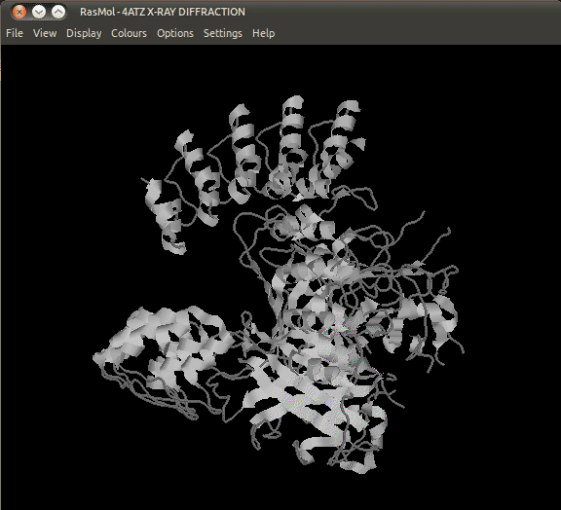Click the RasMol title bar text

click(163, 12)
